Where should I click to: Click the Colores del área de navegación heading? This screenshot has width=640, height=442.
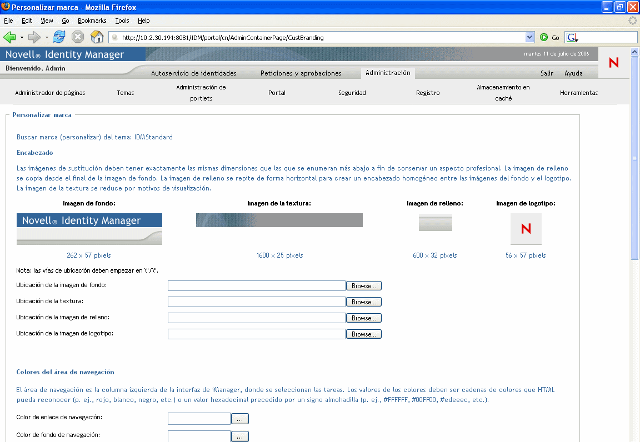click(x=66, y=372)
